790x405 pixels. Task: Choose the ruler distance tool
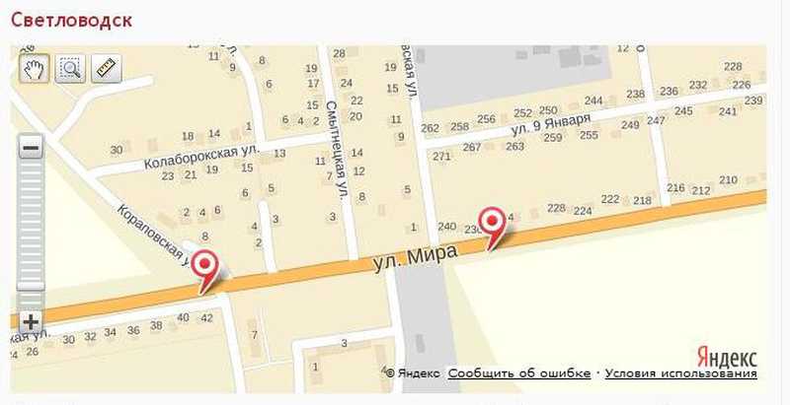(107, 68)
